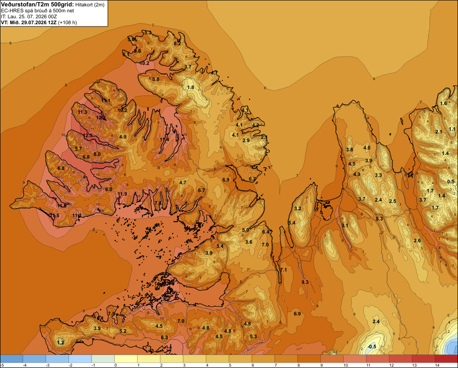458x368 pixels.
Task: Select the pale yellow 0–1 legend swatch
Action: (x=126, y=358)
